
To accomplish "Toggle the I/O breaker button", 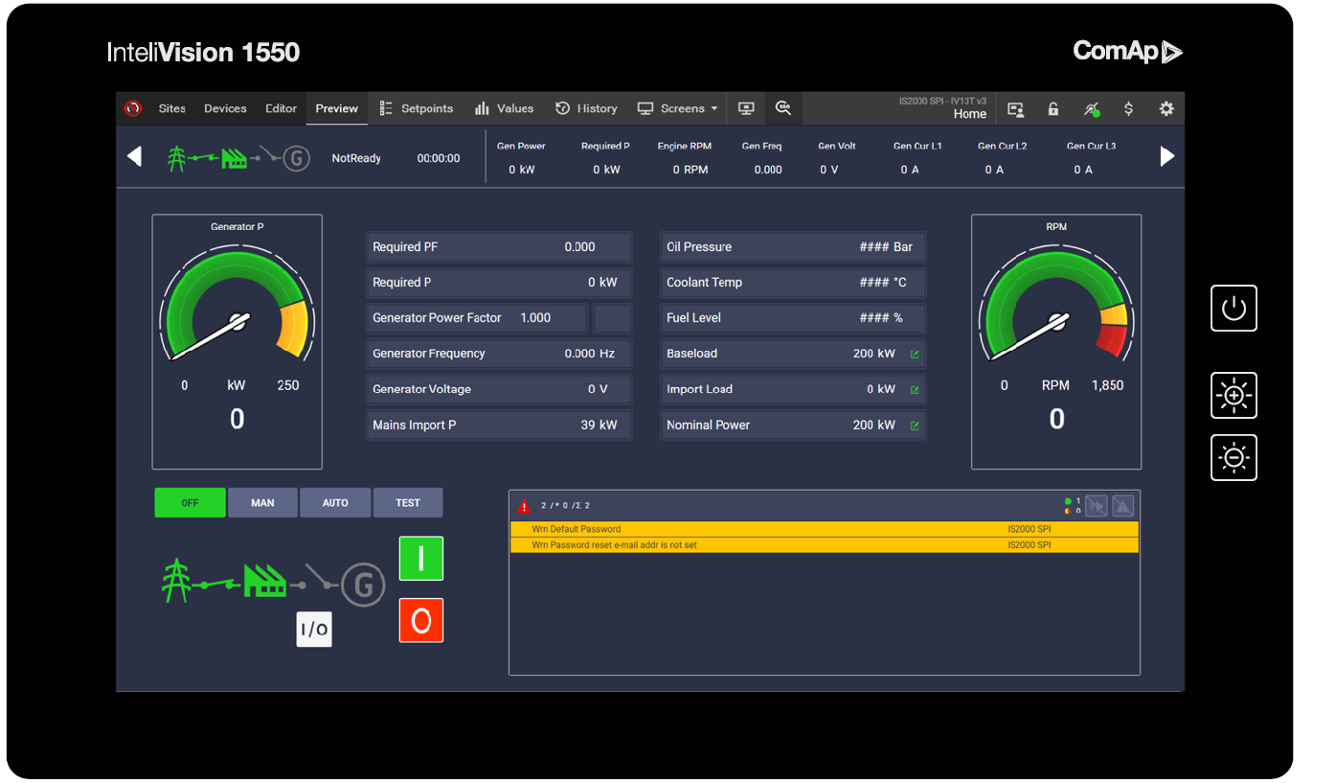I will (x=314, y=630).
